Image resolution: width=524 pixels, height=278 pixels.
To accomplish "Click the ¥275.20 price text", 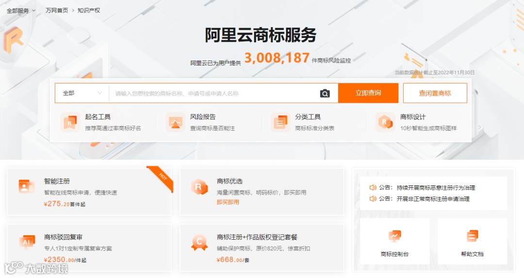I will (x=57, y=204).
